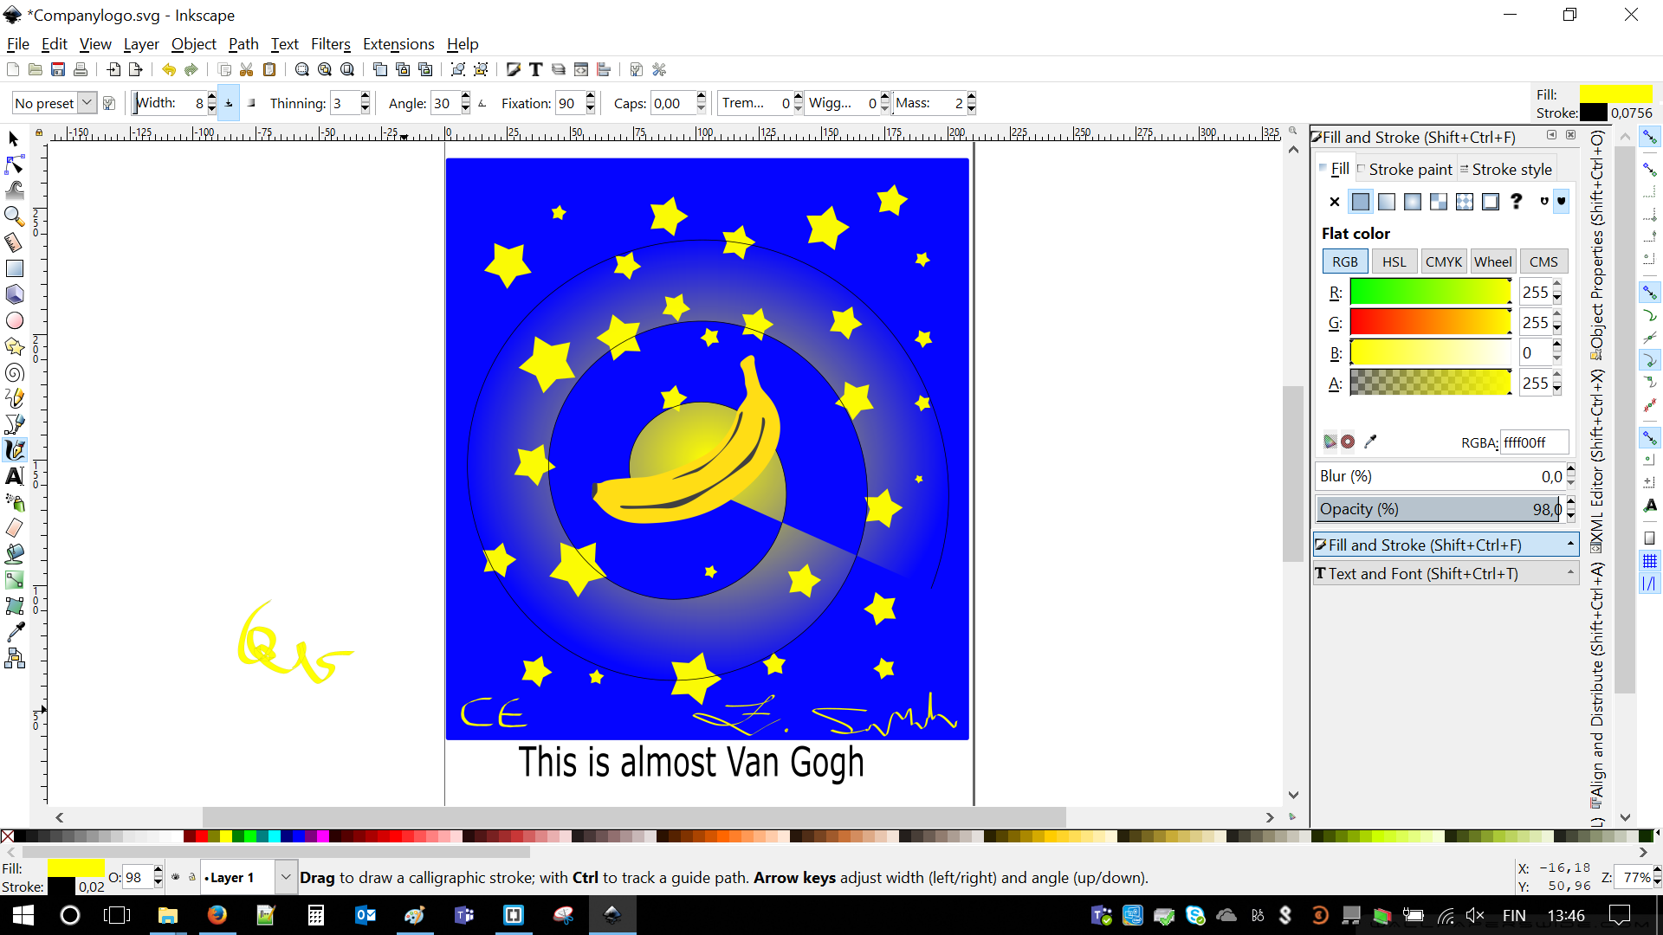The image size is (1663, 935).
Task: Click the Undo arrow icon
Action: tap(169, 69)
